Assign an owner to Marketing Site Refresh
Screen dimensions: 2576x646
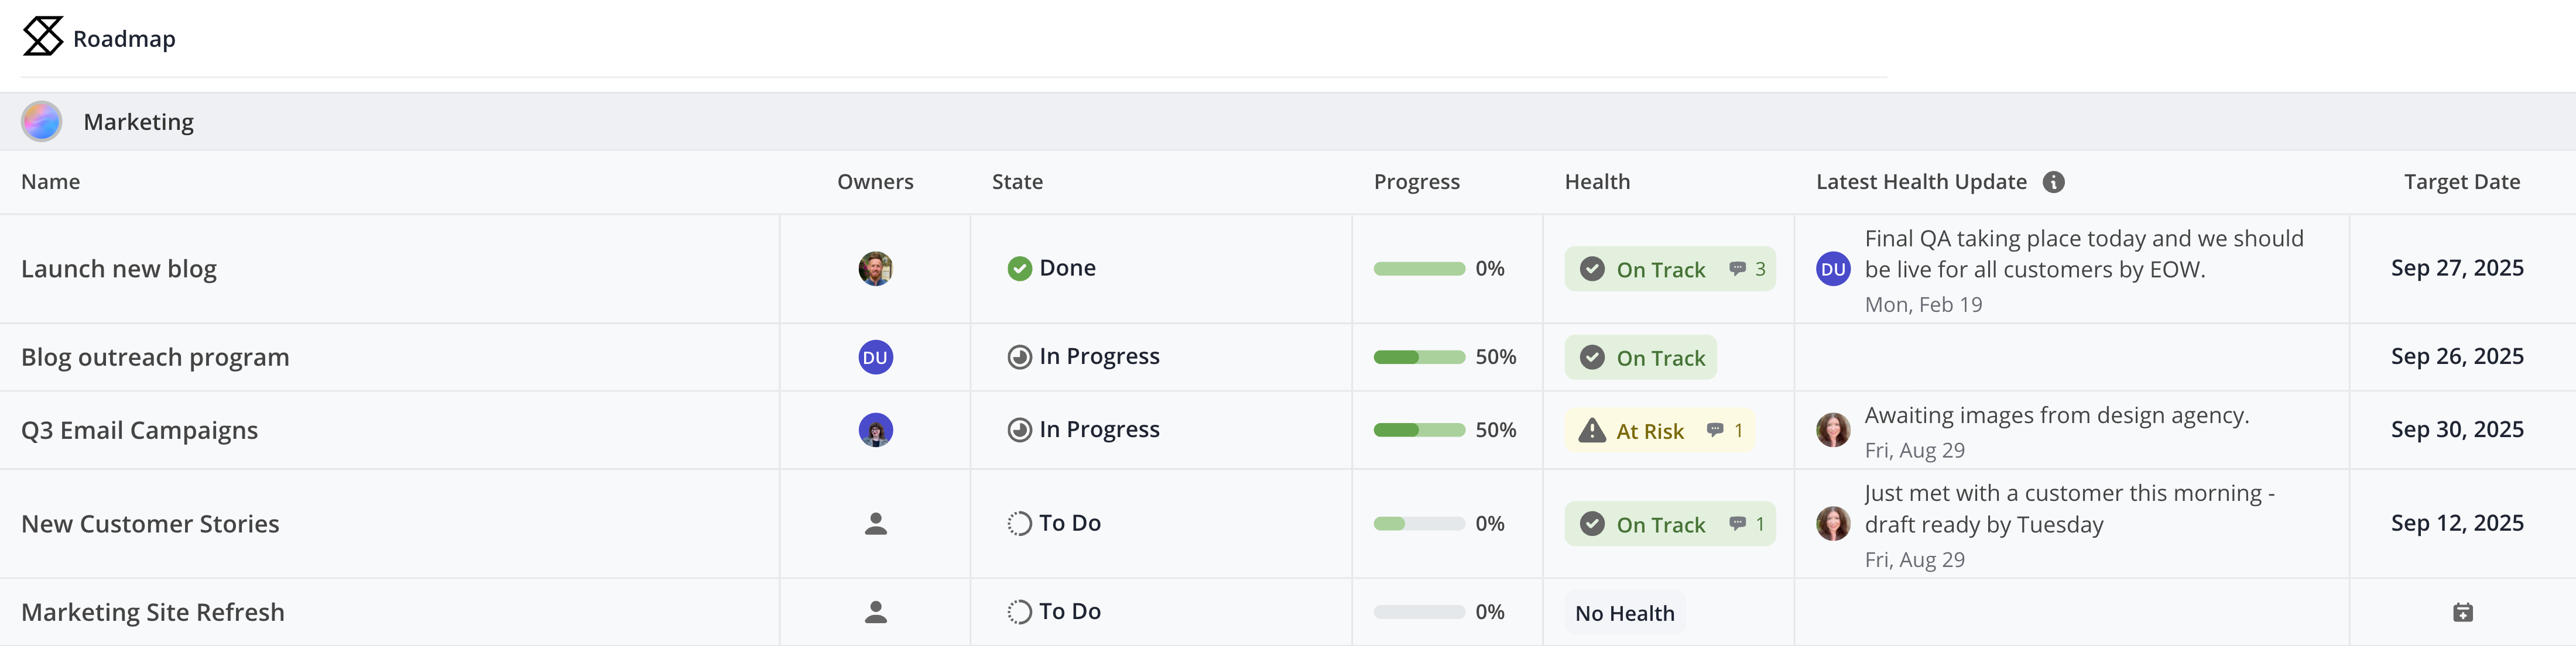[875, 612]
